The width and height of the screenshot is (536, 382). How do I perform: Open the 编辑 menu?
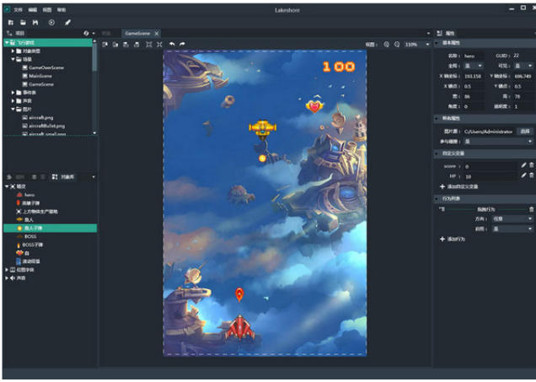(x=33, y=10)
